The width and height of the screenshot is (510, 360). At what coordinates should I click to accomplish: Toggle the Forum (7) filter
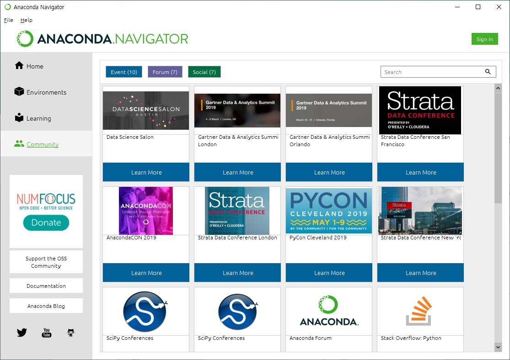165,72
